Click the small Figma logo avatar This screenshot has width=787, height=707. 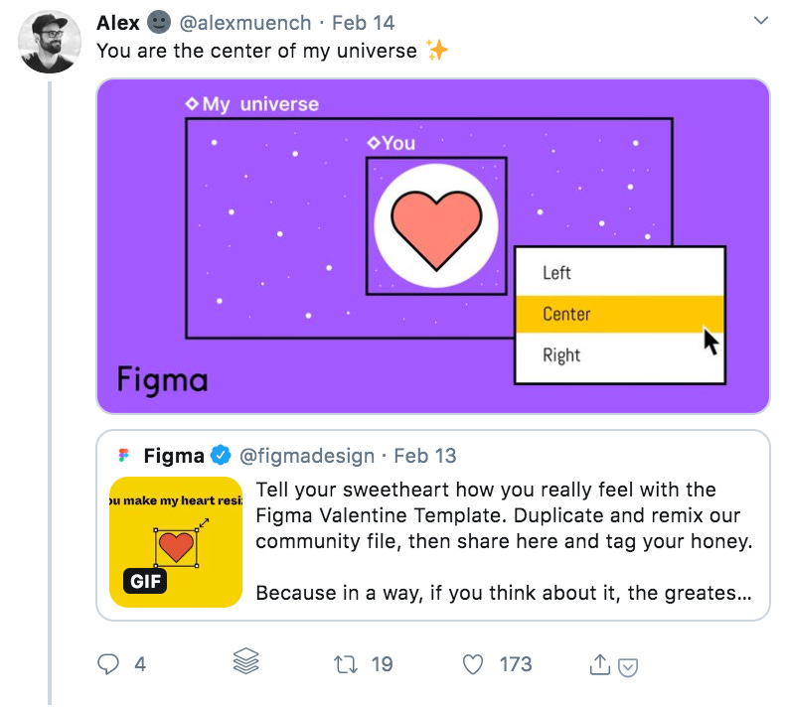(x=124, y=456)
